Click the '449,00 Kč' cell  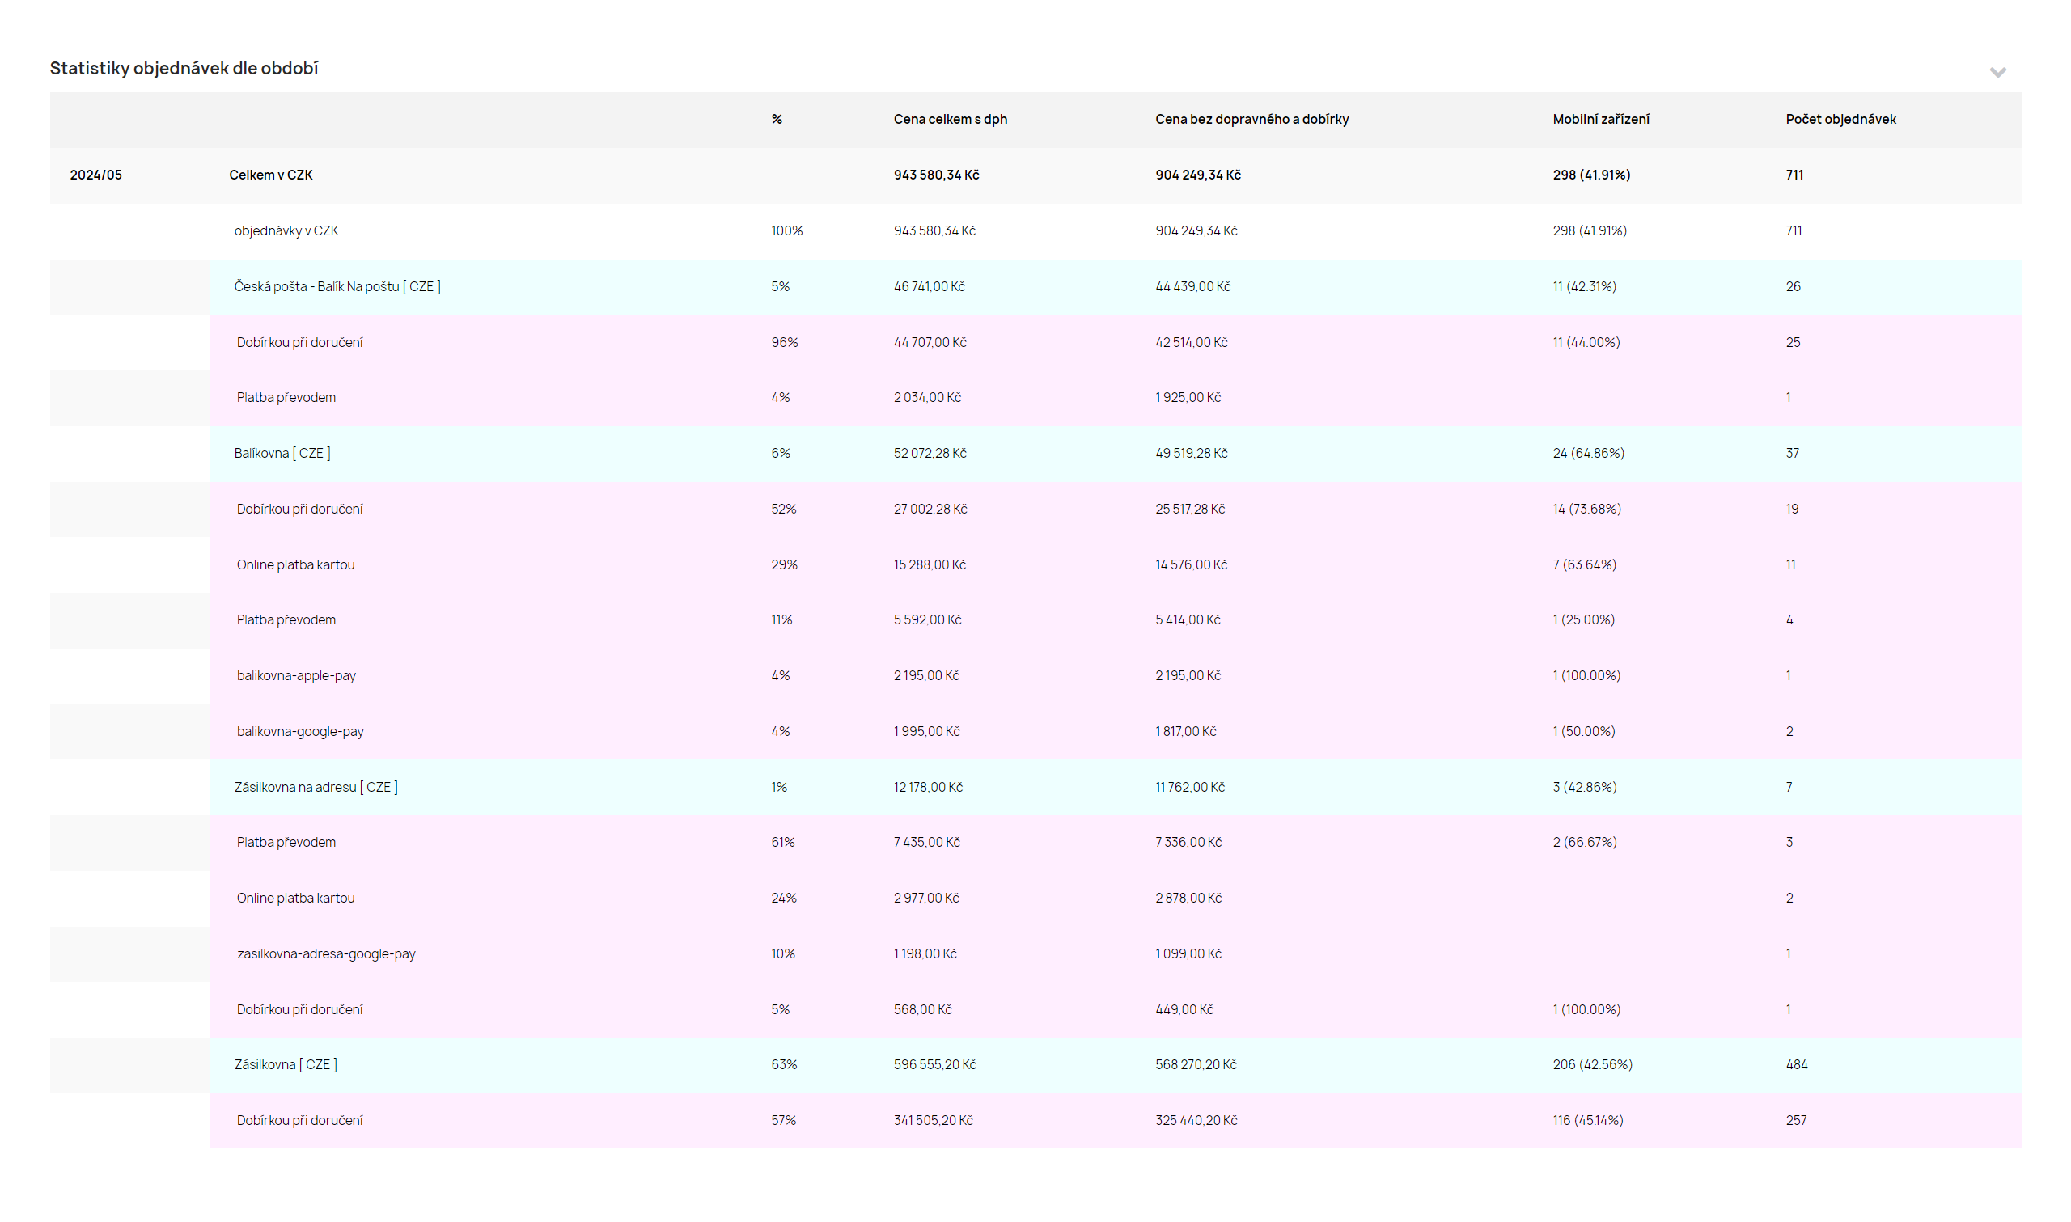click(x=1184, y=1009)
